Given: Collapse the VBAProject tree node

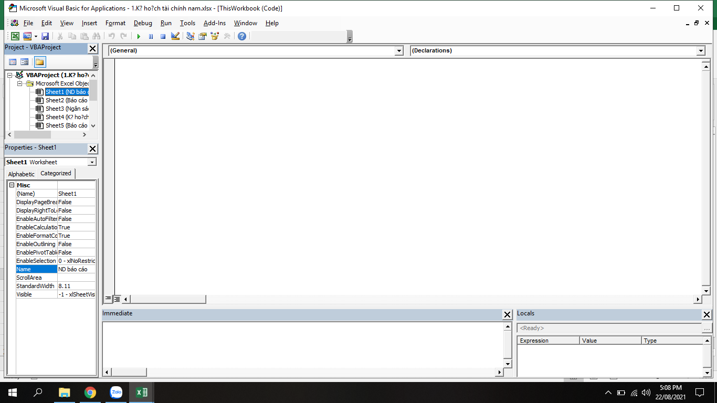Looking at the screenshot, I should (10, 75).
